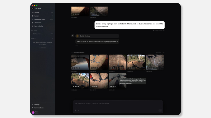The height and width of the screenshot is (118, 211).
Task: Click the Today at 8:47 PM timestamp
Action: click(160, 31)
